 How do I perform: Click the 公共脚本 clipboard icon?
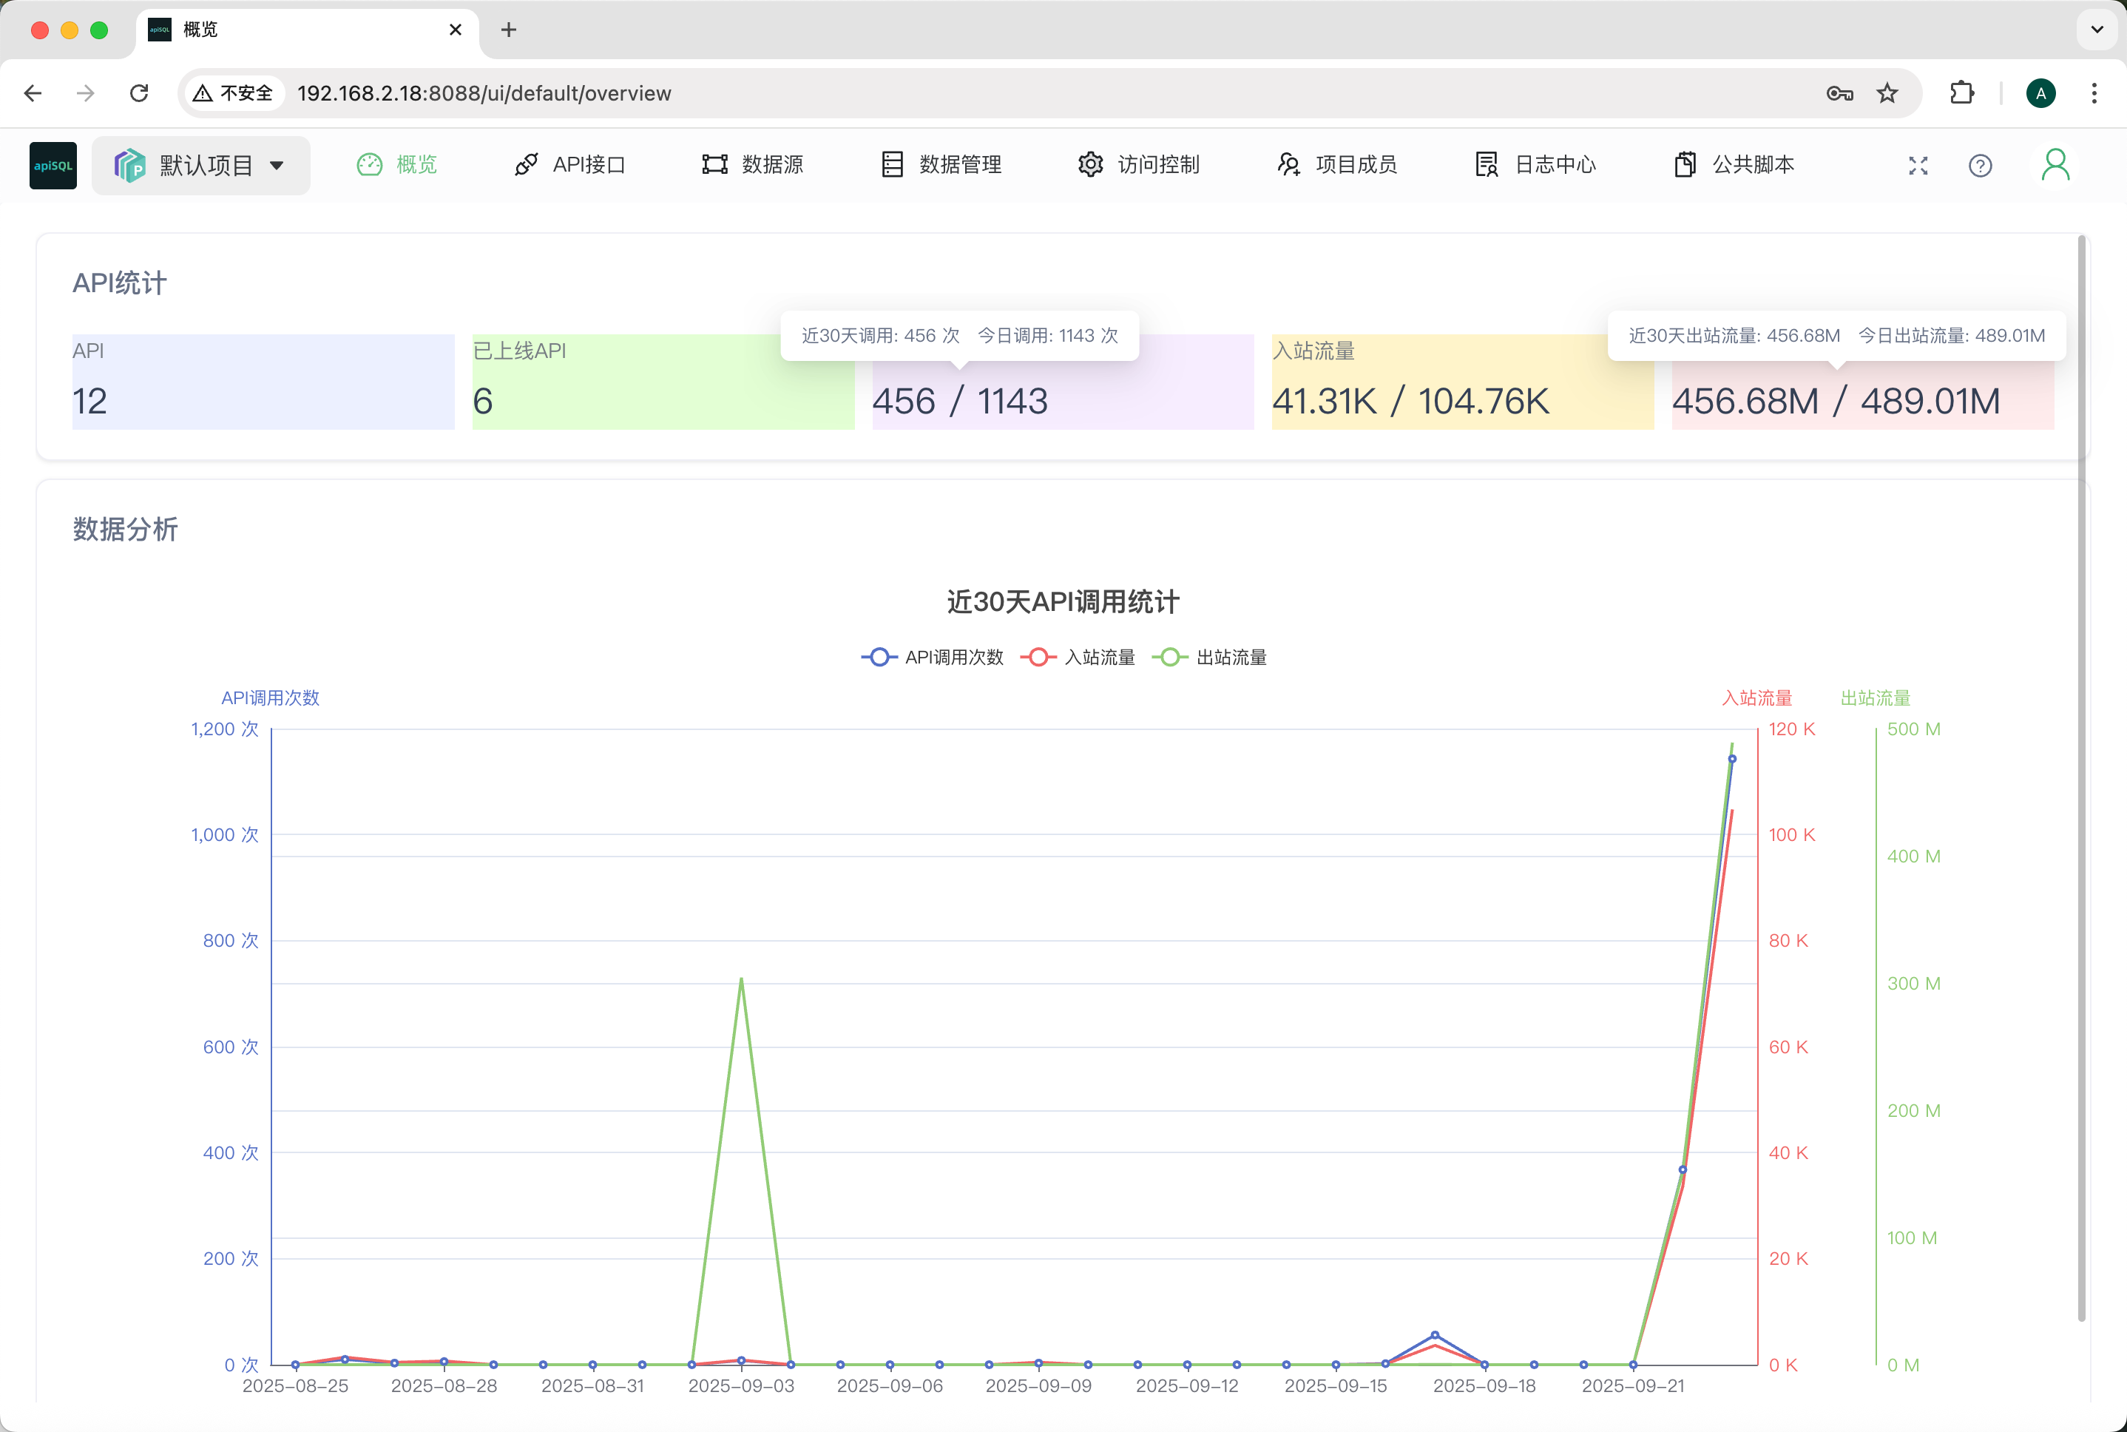pyautogui.click(x=1684, y=164)
